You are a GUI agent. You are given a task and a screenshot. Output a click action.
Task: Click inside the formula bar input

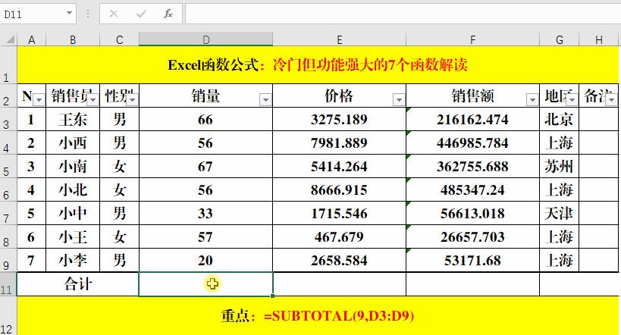[x=403, y=14]
